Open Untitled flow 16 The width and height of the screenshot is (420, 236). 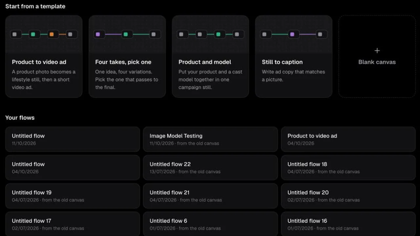tap(348, 224)
